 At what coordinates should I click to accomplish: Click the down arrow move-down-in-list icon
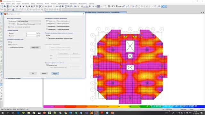(63, 6)
